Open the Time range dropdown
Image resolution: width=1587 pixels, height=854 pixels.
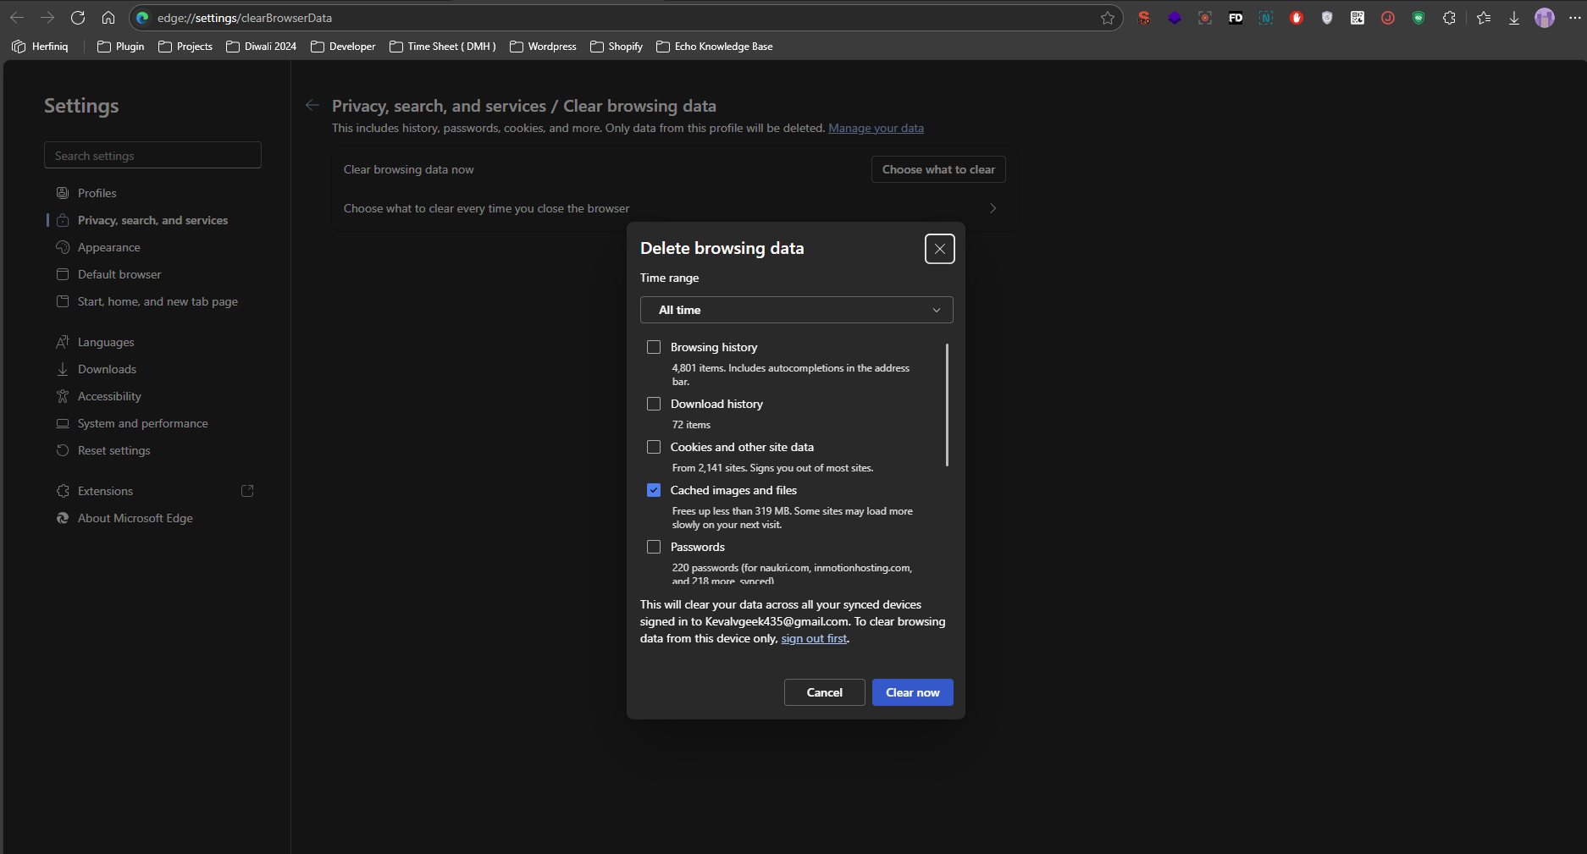tap(796, 310)
